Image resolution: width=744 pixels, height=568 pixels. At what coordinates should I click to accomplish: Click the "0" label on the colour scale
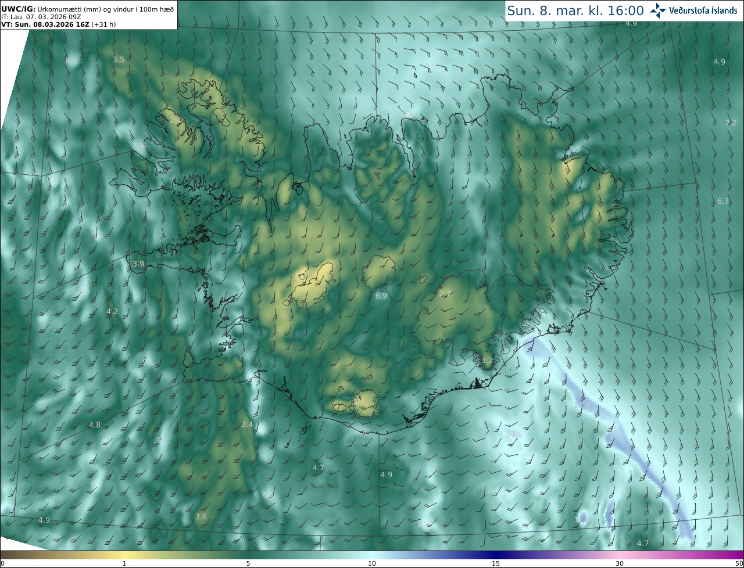tap(2, 564)
